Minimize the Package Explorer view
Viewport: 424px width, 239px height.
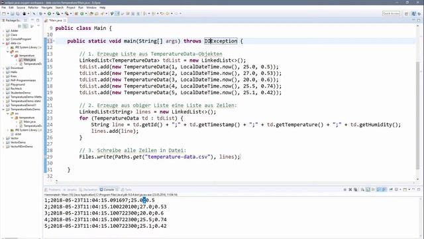click(x=32, y=21)
